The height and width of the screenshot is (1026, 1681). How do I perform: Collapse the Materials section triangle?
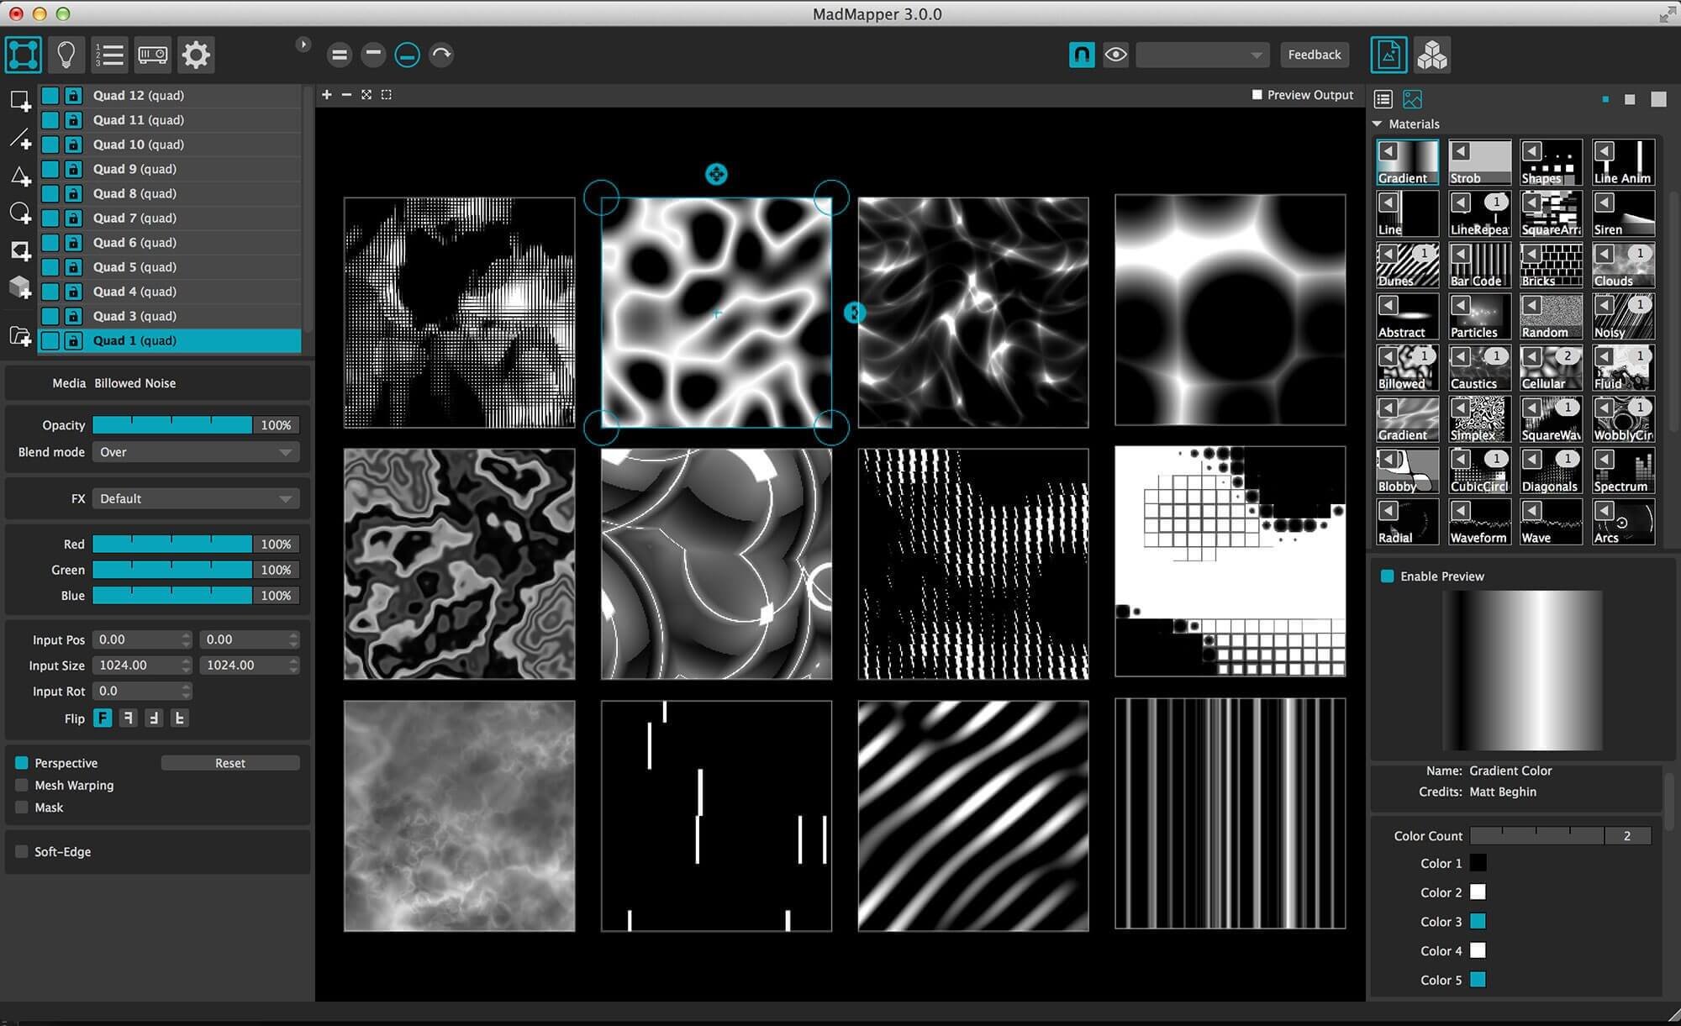coord(1378,124)
